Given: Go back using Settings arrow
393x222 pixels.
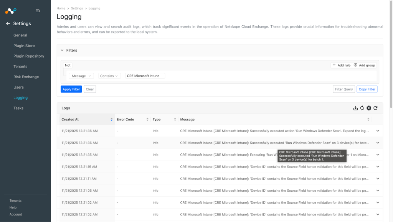Looking at the screenshot, I should coord(8,23).
